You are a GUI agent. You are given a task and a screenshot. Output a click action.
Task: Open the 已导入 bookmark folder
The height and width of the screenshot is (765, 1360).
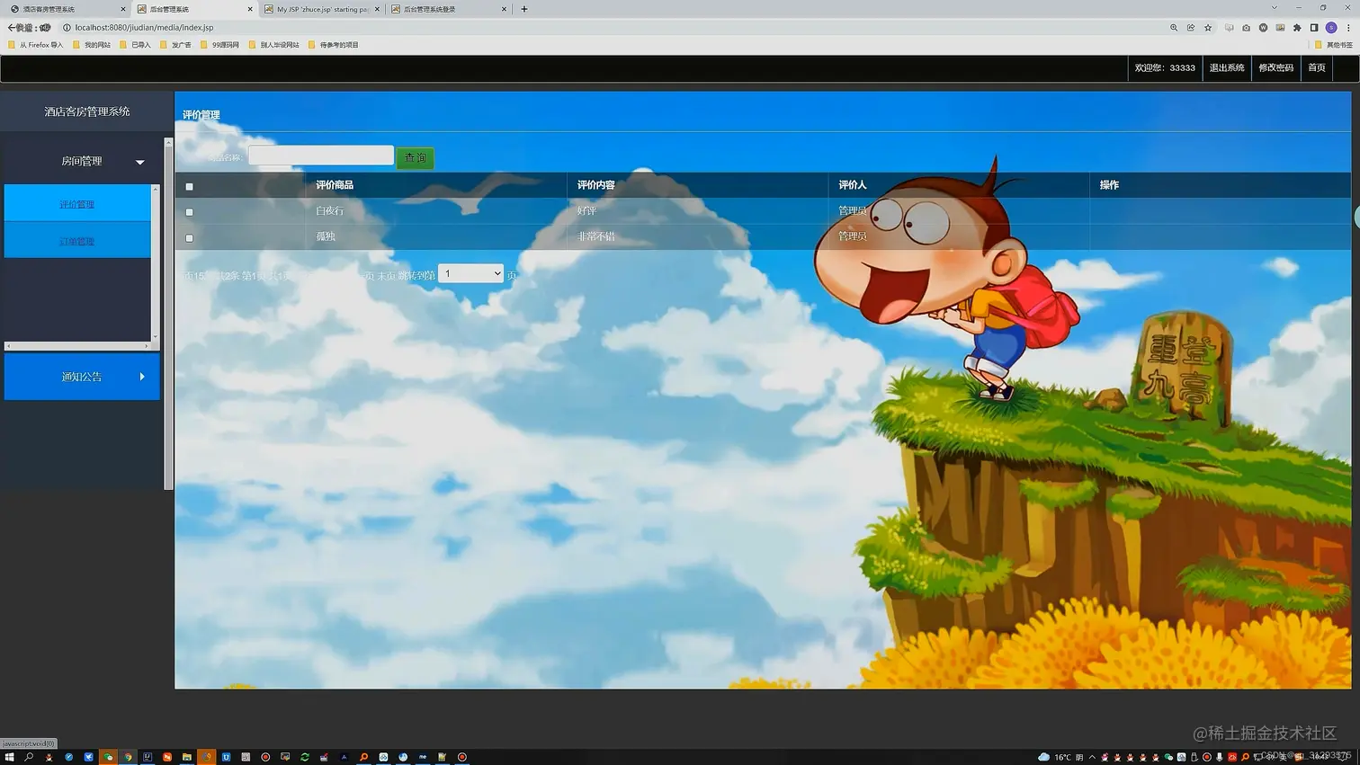pos(136,45)
